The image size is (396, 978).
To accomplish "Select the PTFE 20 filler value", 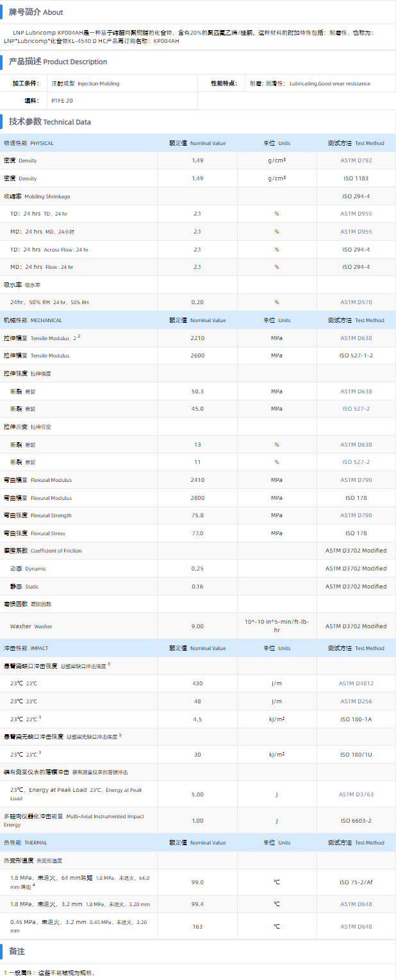I will pos(62,101).
